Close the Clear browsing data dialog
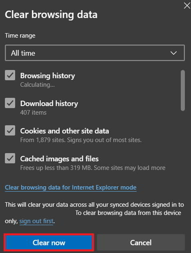 pyautogui.click(x=187, y=6)
